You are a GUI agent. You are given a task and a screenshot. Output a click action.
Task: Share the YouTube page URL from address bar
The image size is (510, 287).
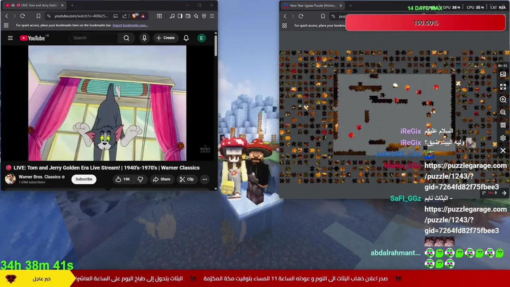(x=124, y=16)
